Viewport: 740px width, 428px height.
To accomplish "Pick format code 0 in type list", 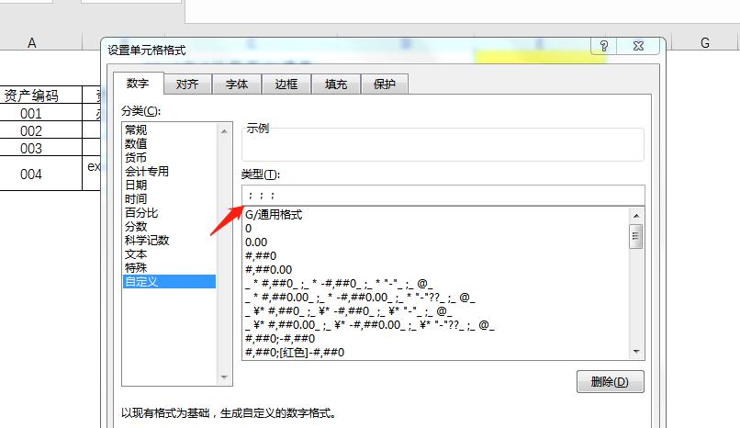I will [x=436, y=229].
